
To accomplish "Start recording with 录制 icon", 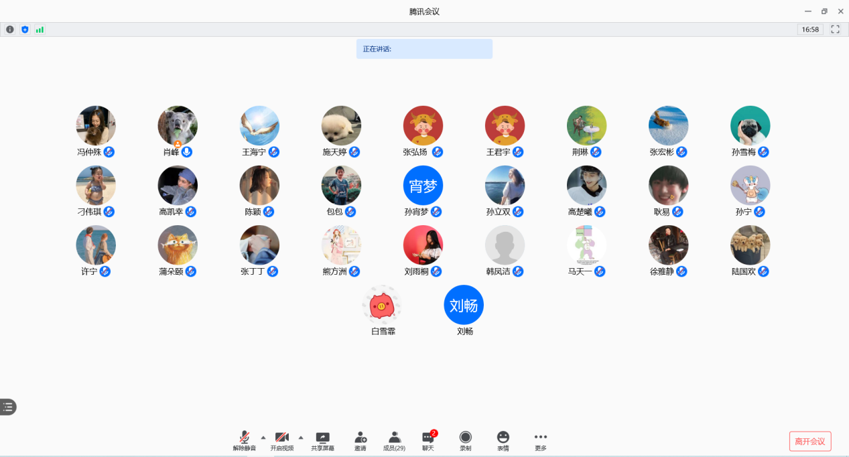I will pos(465,438).
